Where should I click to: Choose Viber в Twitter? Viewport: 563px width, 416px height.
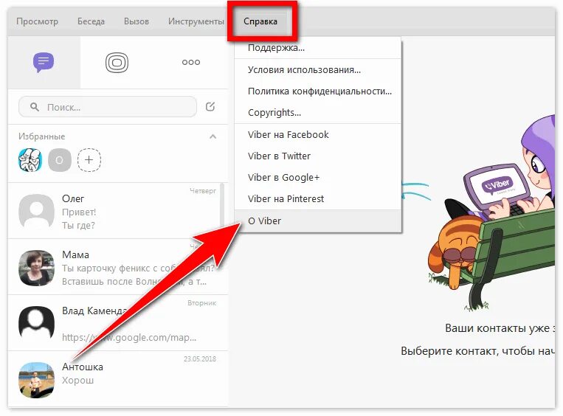pyautogui.click(x=318, y=156)
